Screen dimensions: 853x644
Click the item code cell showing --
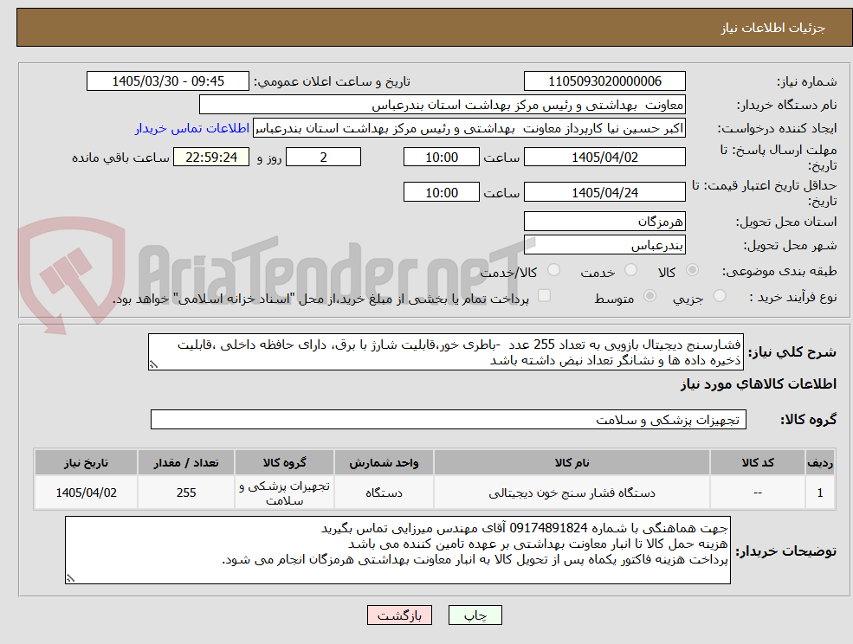[757, 493]
